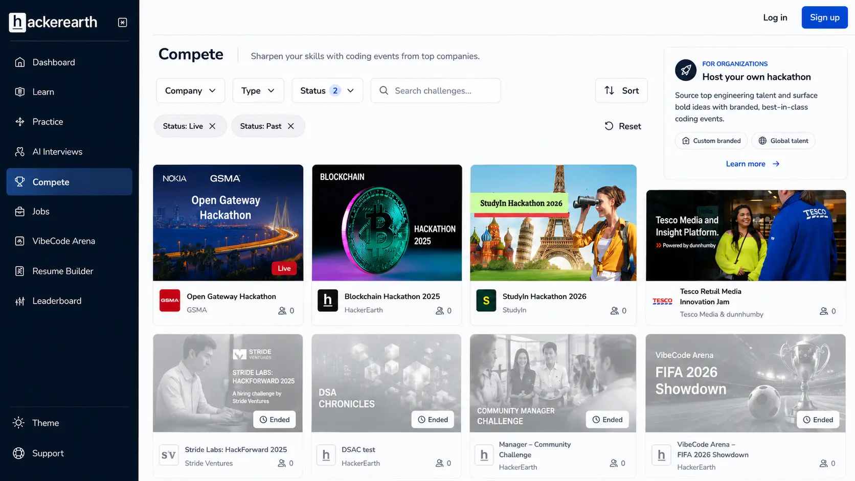
Task: Click the Stride Ventures SV logo
Action: pyautogui.click(x=169, y=455)
